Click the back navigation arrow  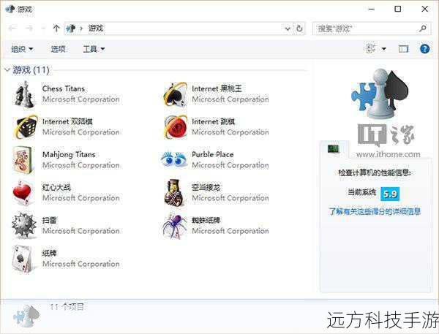pos(12,29)
